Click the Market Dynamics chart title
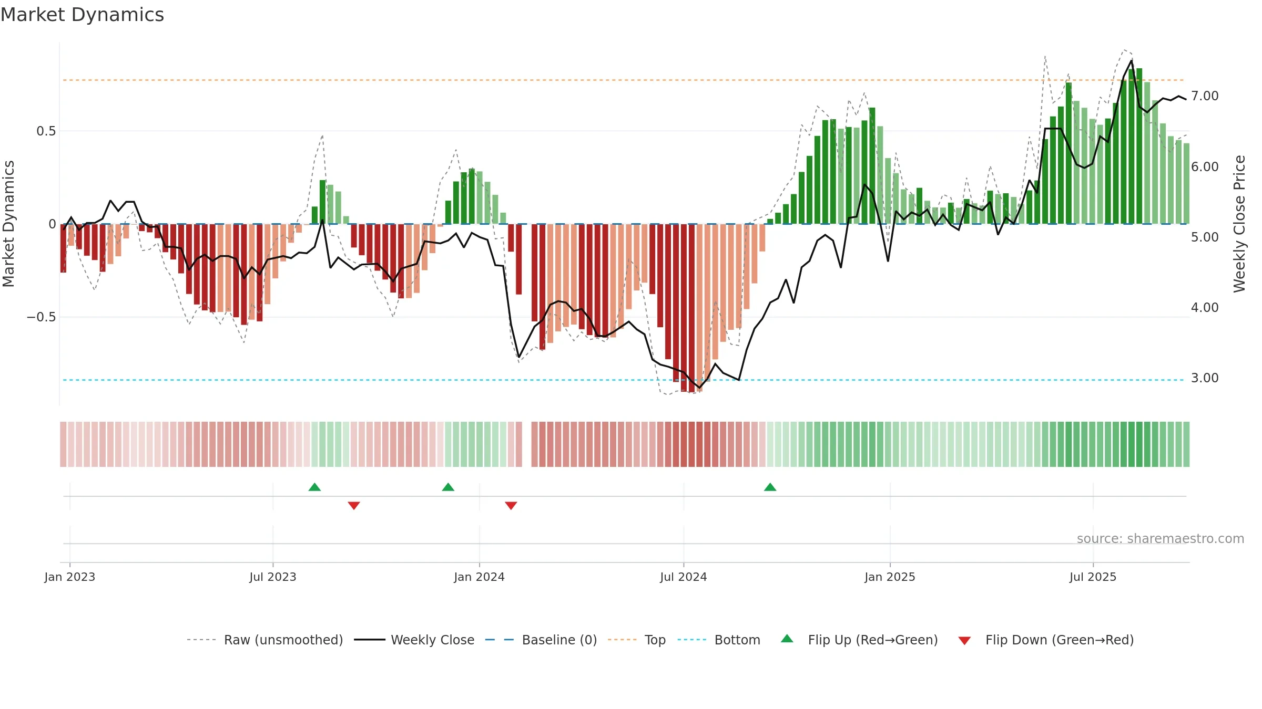 point(83,15)
